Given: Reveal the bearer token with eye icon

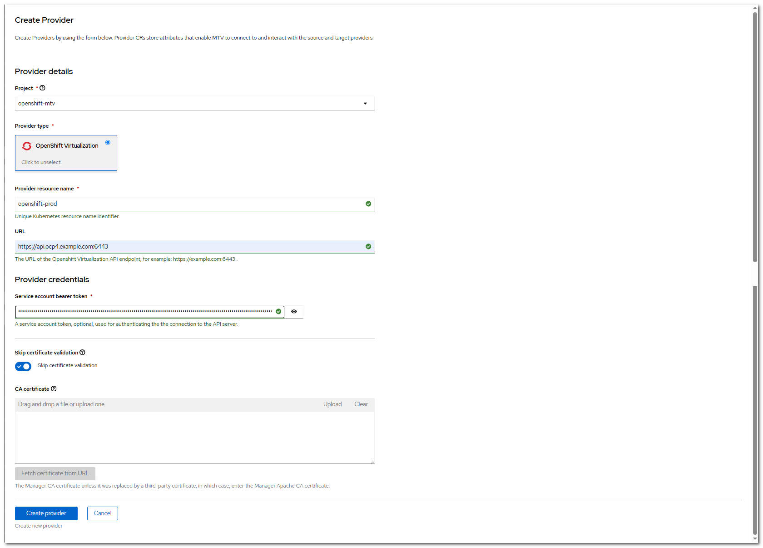Looking at the screenshot, I should pyautogui.click(x=294, y=312).
